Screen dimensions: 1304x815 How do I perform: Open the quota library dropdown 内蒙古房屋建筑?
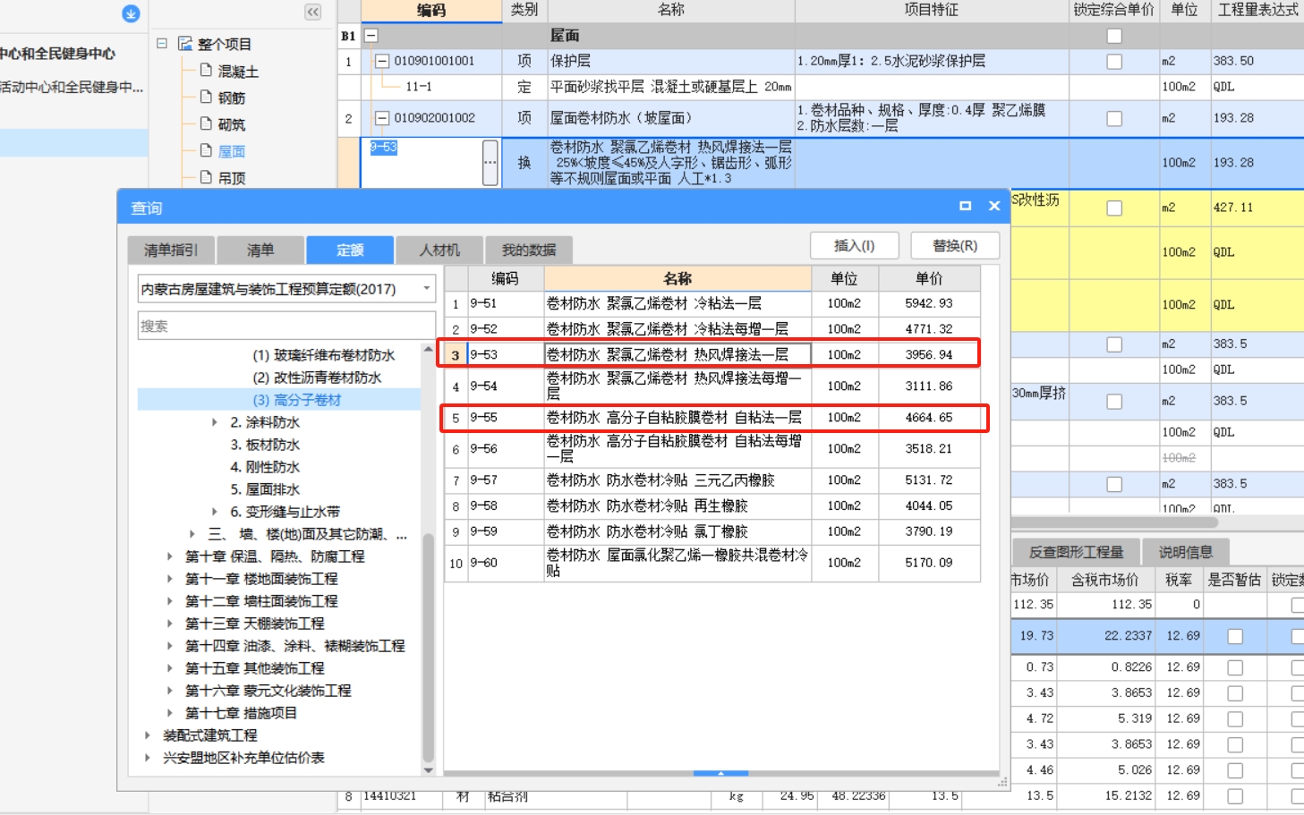(x=427, y=289)
